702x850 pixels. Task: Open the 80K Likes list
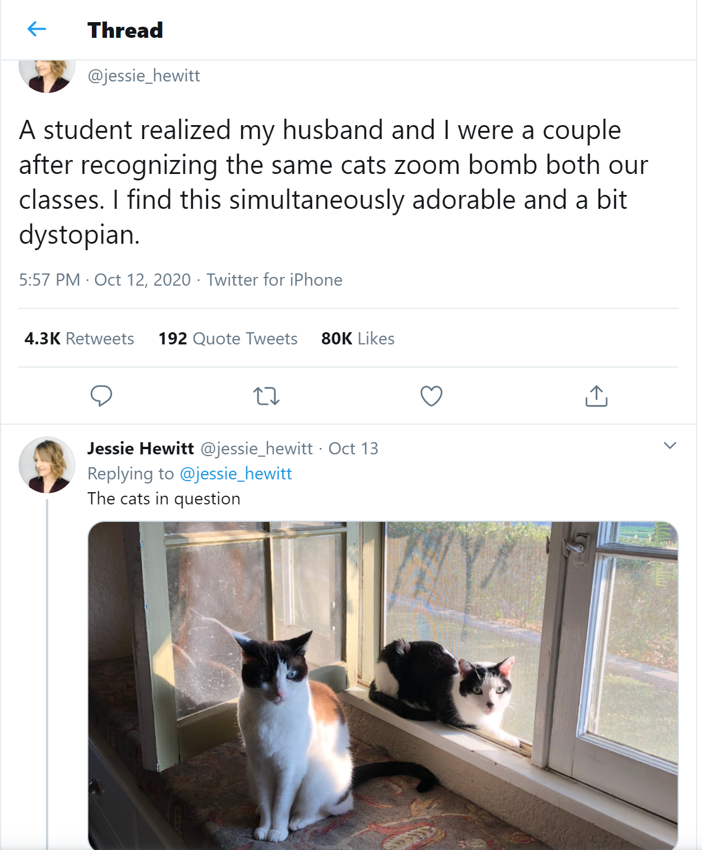pyautogui.click(x=358, y=339)
